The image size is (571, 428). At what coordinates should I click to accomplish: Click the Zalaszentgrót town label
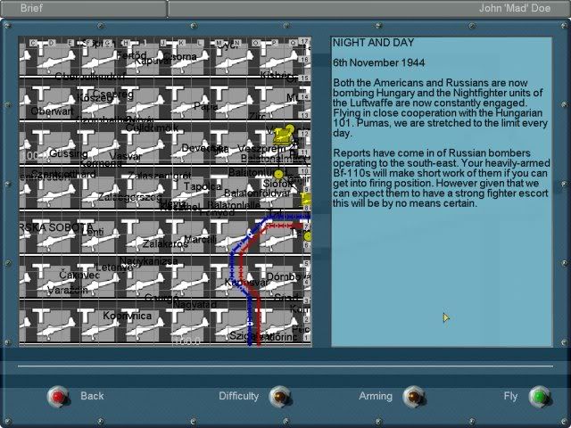159,177
